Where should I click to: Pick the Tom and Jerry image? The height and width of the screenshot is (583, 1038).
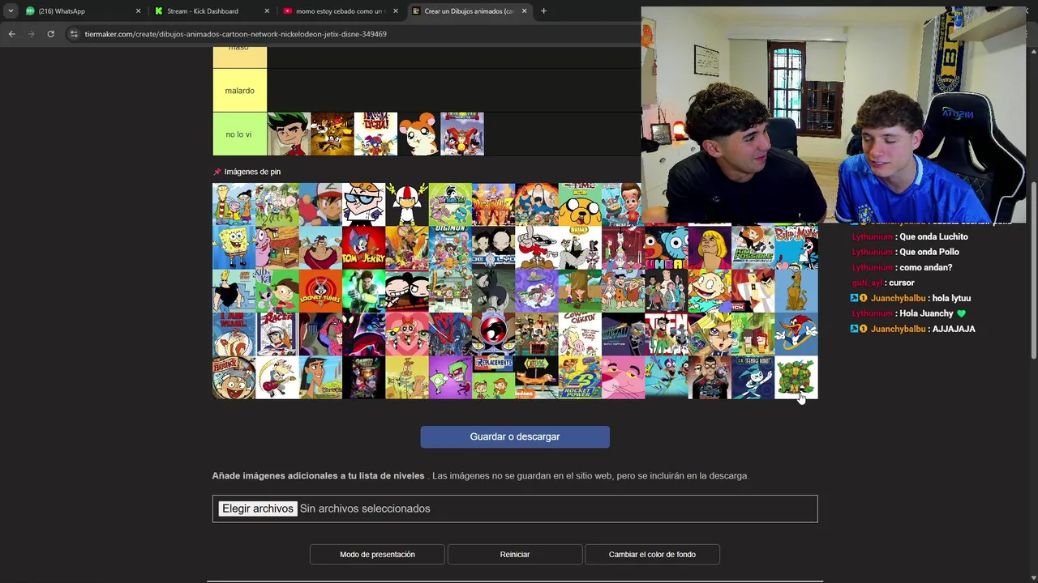(363, 248)
